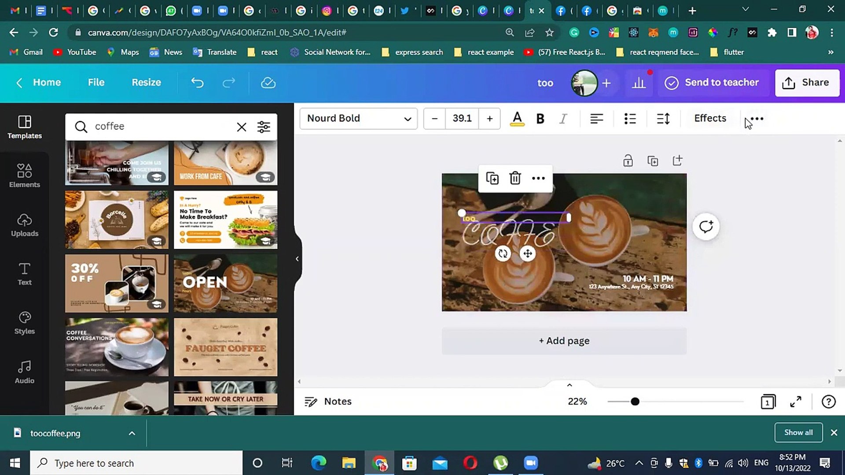This screenshot has width=845, height=475.
Task: Duplicate the selected text element
Action: pos(492,178)
